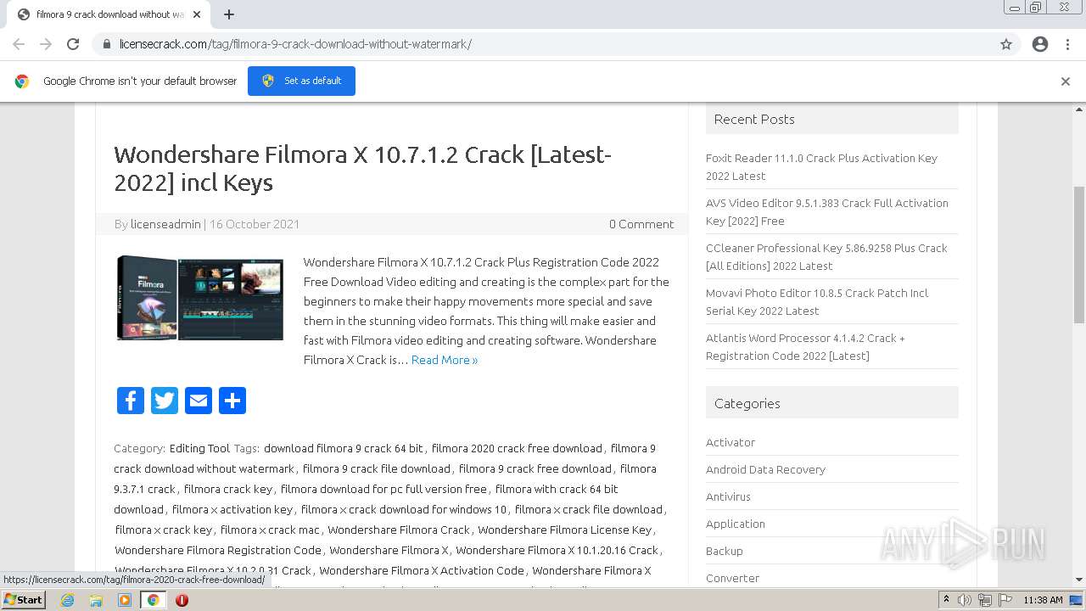This screenshot has width=1086, height=611.
Task: Close the filmora 9 crack tab
Action: click(x=197, y=14)
